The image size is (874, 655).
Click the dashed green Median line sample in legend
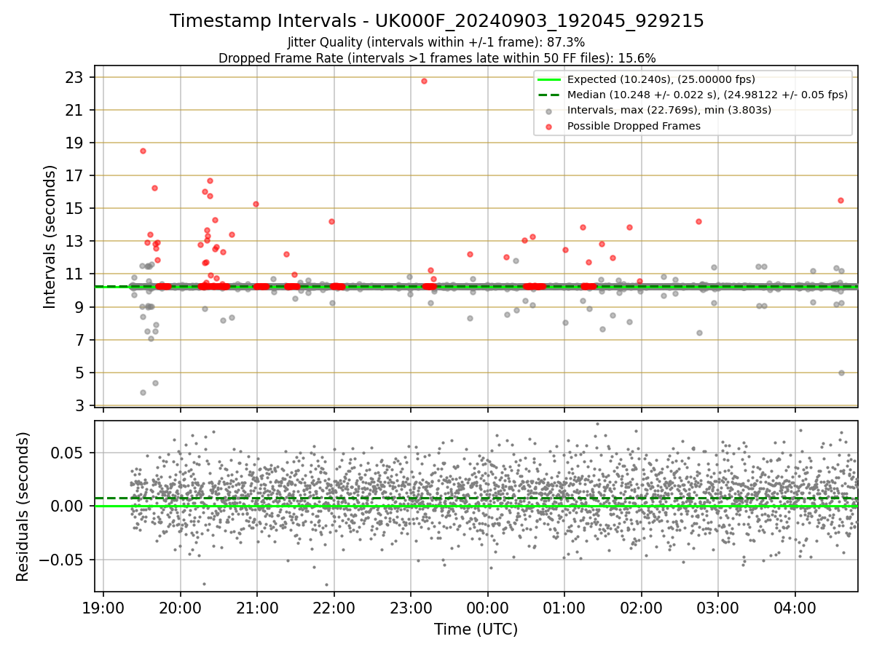coord(549,95)
